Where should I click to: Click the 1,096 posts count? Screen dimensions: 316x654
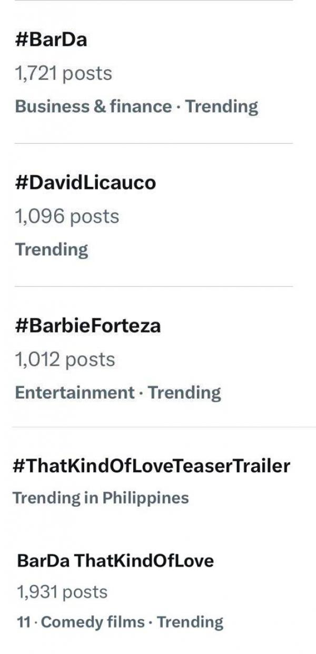click(67, 216)
